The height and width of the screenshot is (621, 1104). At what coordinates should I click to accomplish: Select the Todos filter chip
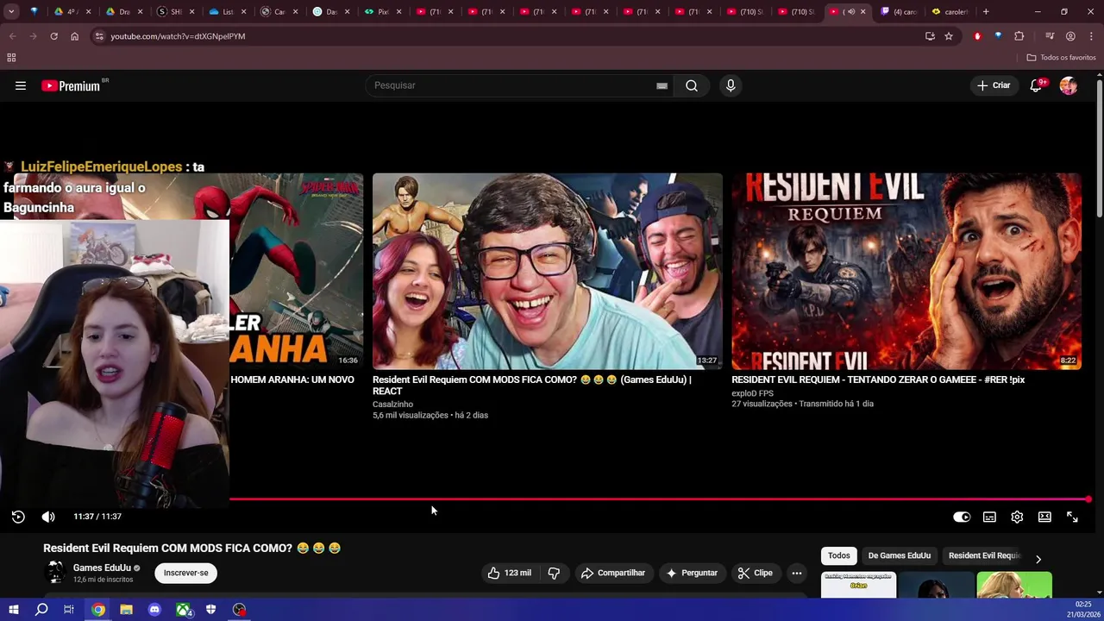pos(839,555)
